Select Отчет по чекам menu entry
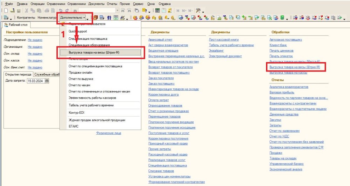Screen dimensions: 350x186 (x=100, y=85)
